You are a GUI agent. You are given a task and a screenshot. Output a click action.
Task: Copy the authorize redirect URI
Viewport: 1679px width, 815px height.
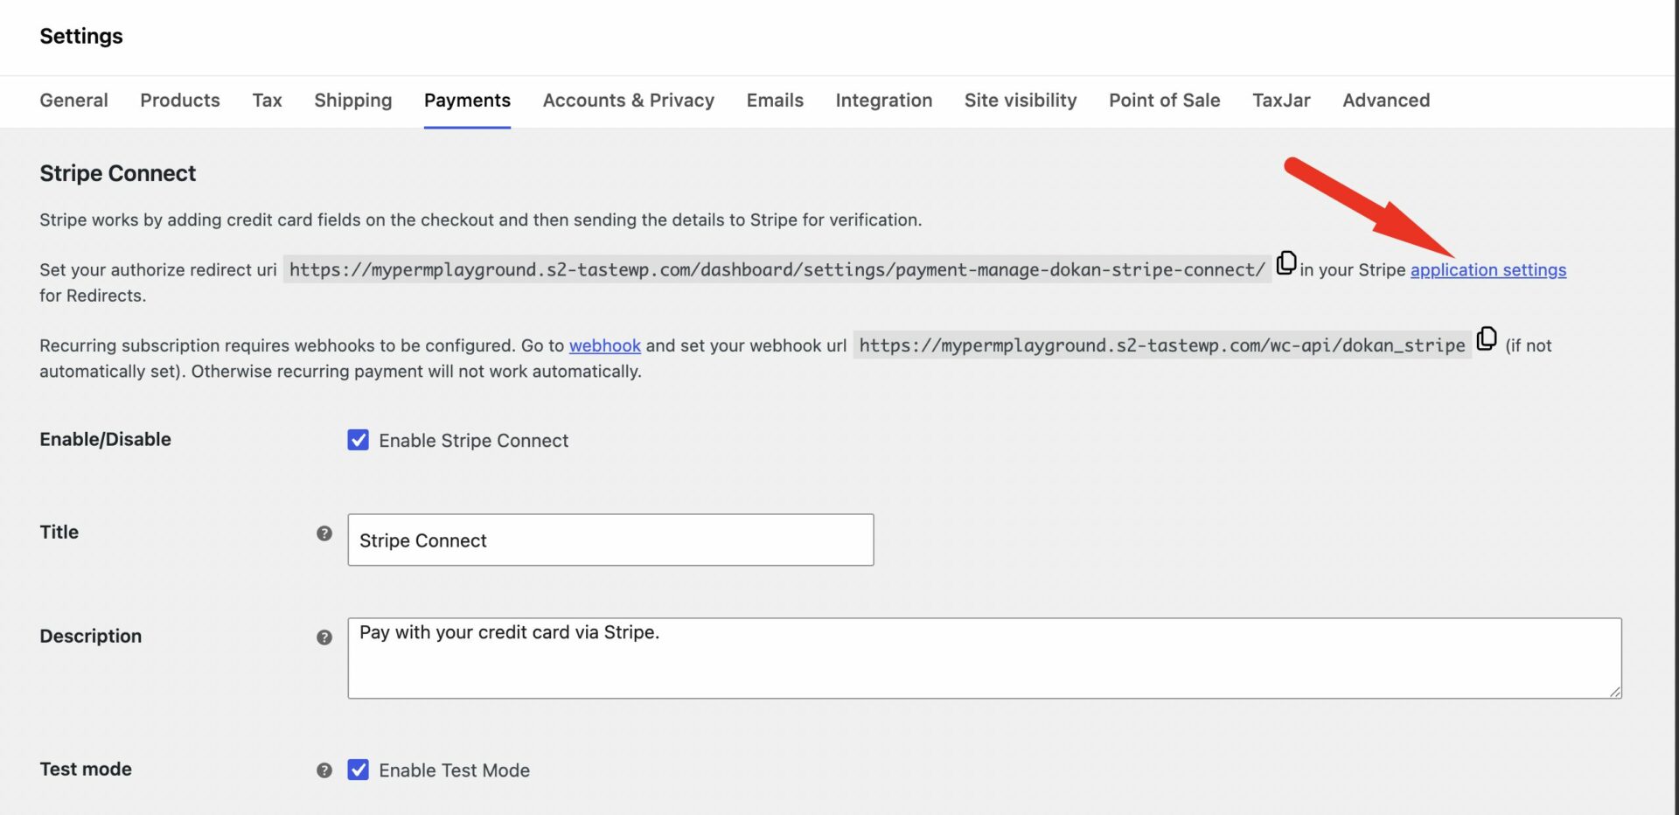click(1285, 263)
